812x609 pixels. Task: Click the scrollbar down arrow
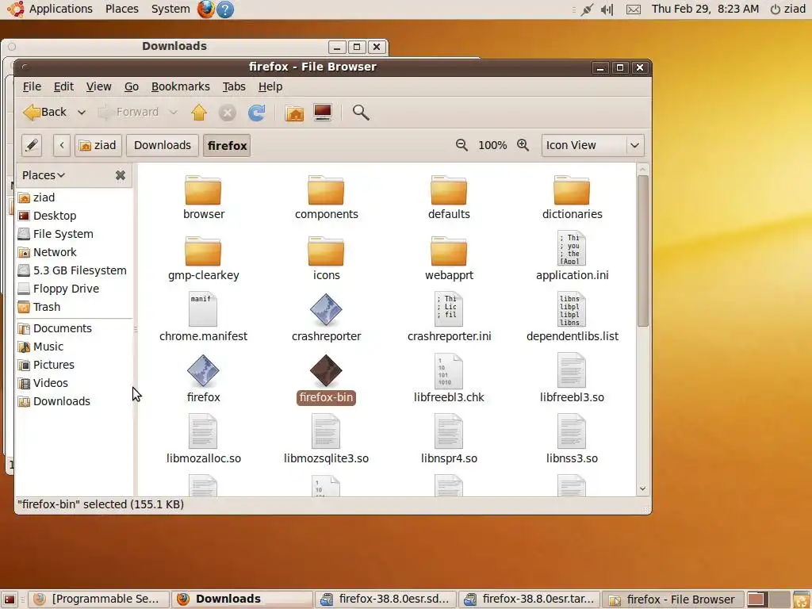[642, 488]
